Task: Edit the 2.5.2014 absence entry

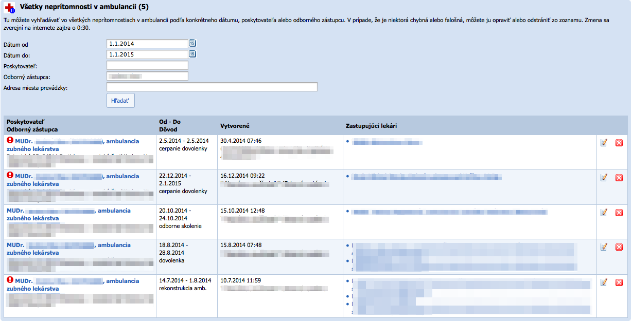Action: point(604,142)
